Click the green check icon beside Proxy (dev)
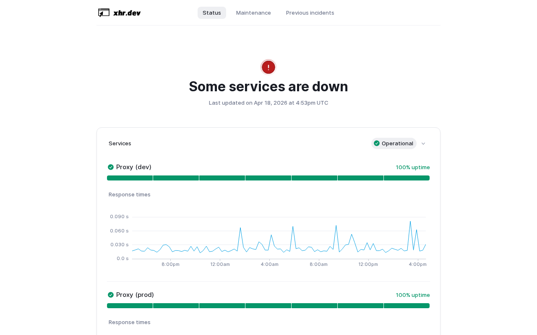This screenshot has width=537, height=335. [111, 167]
